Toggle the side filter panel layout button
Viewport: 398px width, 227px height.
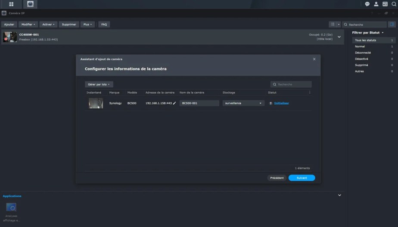tap(392, 24)
